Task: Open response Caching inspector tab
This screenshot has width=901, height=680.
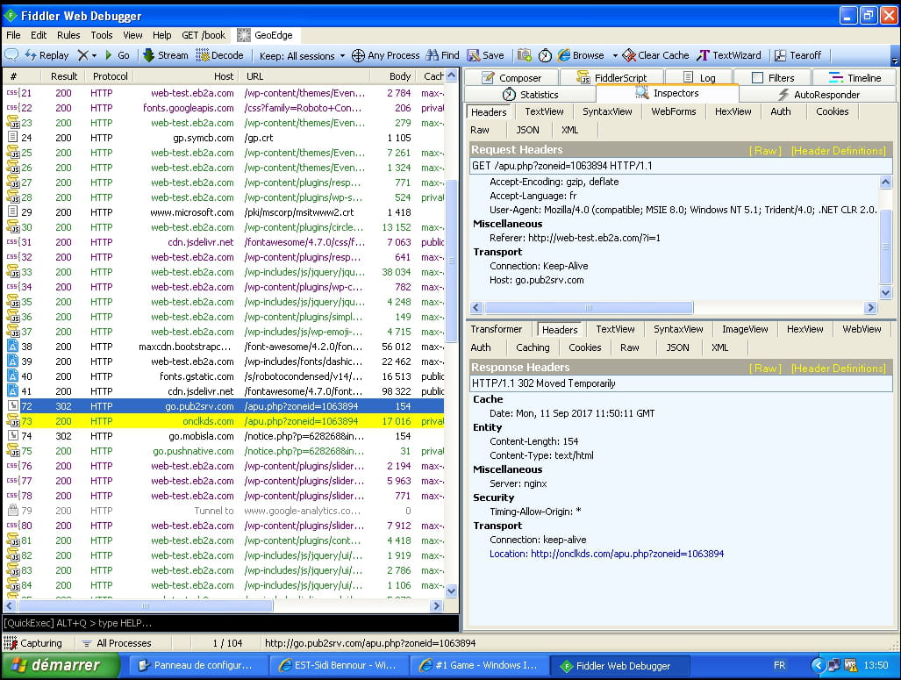Action: [533, 347]
